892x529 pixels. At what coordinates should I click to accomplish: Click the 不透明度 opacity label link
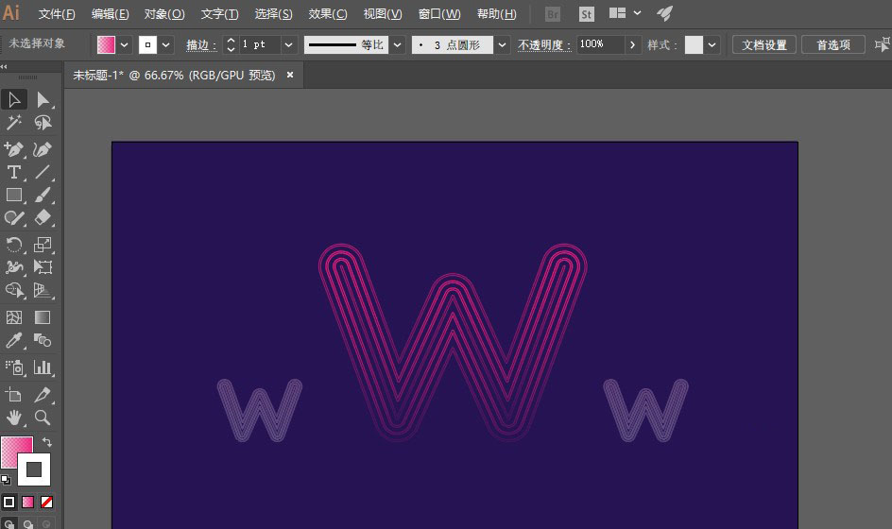pyautogui.click(x=544, y=45)
